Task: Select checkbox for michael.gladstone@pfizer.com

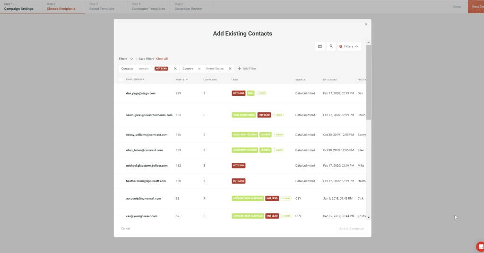Action: [x=121, y=166]
